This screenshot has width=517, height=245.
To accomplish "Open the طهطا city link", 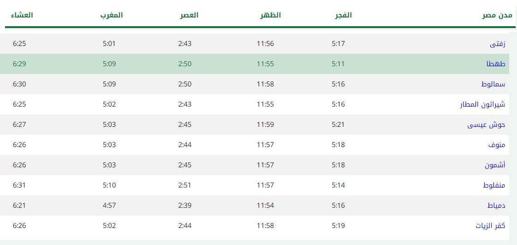I will pyautogui.click(x=496, y=64).
